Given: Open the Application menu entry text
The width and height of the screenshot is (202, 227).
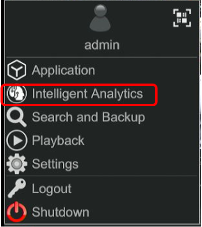Looking at the screenshot, I should point(63,71).
